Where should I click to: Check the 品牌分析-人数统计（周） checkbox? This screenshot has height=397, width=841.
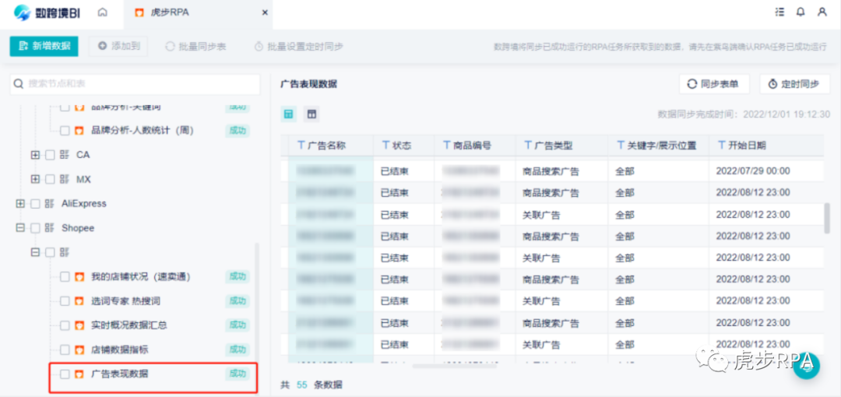[65, 130]
